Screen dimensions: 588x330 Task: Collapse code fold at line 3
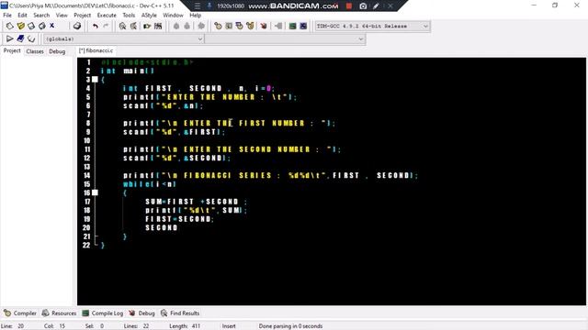95,80
